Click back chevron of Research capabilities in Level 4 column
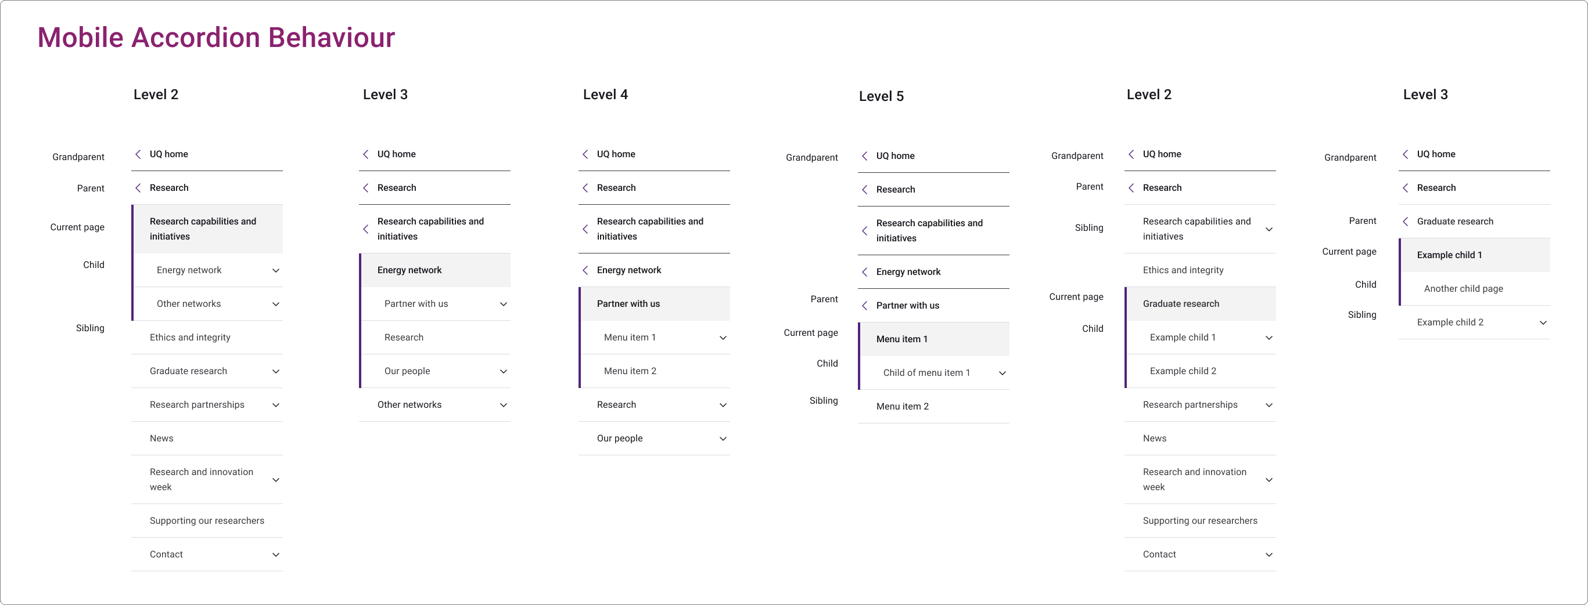 (585, 229)
